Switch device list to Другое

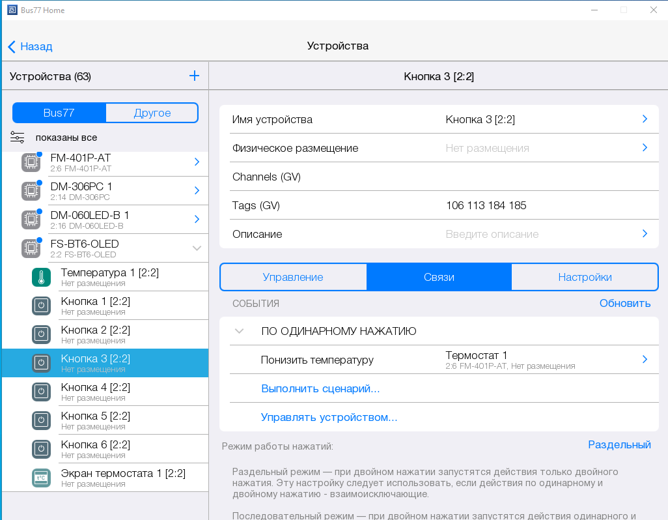point(152,113)
